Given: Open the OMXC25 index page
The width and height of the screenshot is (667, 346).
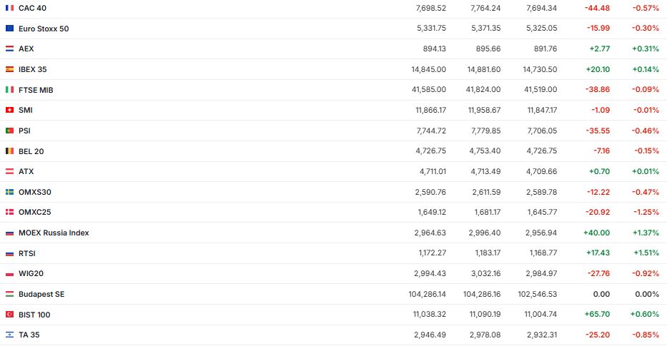Looking at the screenshot, I should tap(34, 213).
